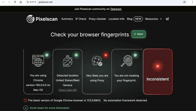Follow the Telegram link in the banner
Viewport: 196px width, 111px height.
coord(116,9)
